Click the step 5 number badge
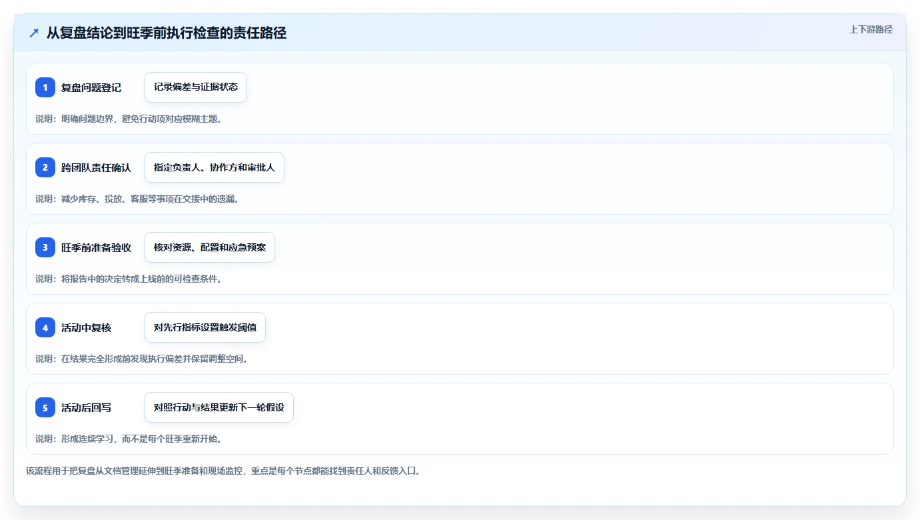The width and height of the screenshot is (920, 520). pyautogui.click(x=45, y=407)
